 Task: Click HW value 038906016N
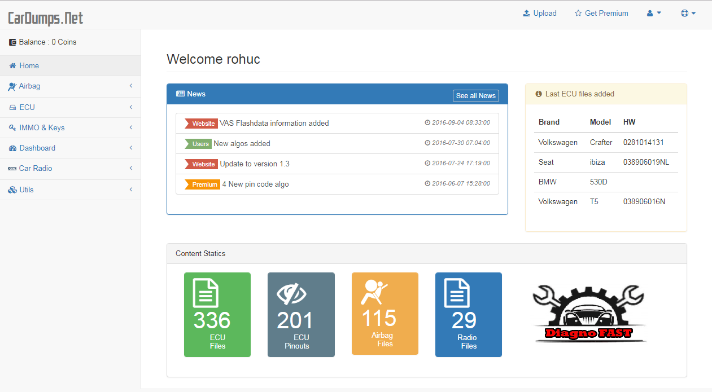click(644, 201)
